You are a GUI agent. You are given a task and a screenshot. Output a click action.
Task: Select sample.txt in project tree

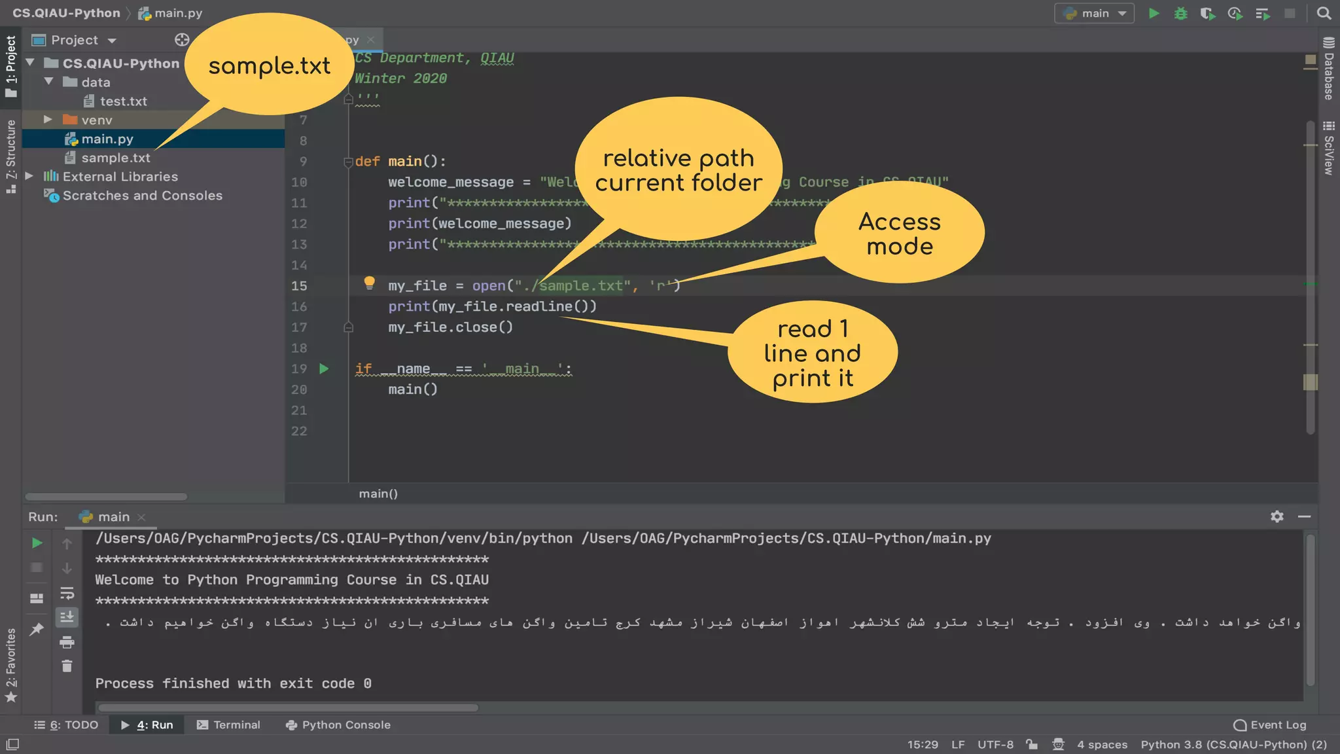(x=115, y=158)
